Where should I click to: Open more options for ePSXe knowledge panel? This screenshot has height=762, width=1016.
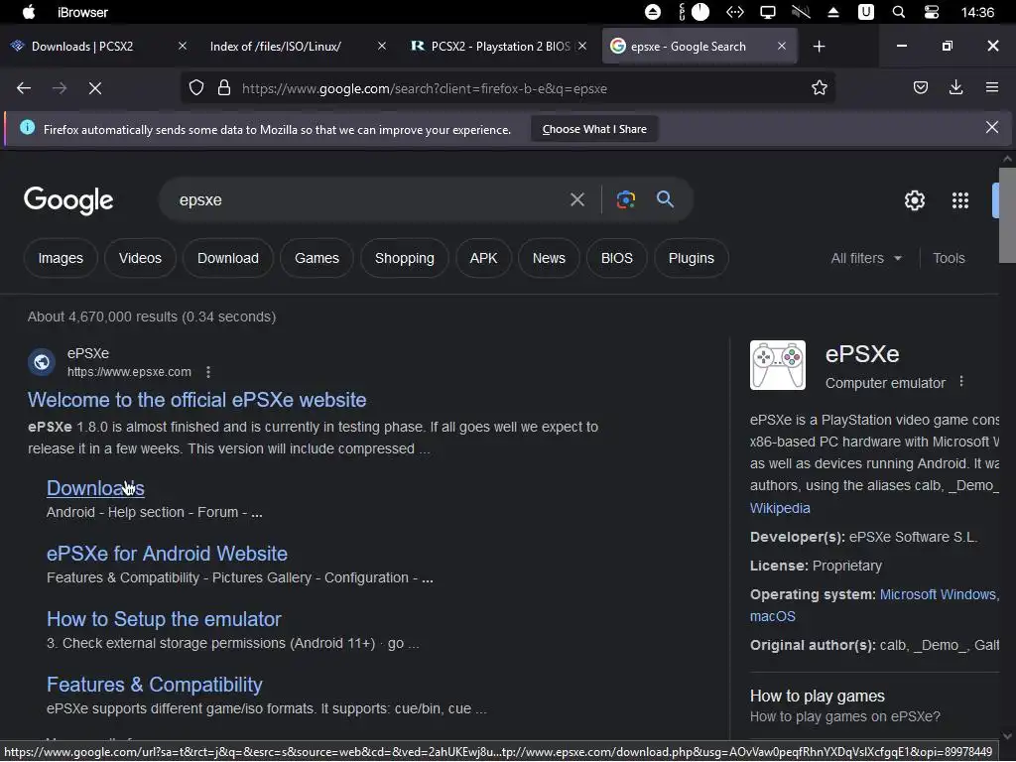961,382
